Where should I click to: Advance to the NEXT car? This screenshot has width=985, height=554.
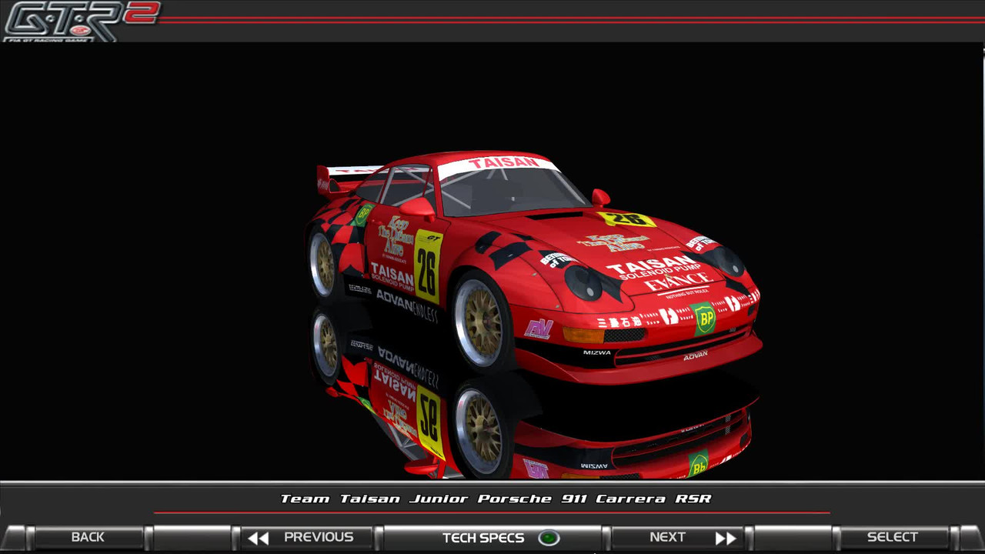pyautogui.click(x=678, y=537)
